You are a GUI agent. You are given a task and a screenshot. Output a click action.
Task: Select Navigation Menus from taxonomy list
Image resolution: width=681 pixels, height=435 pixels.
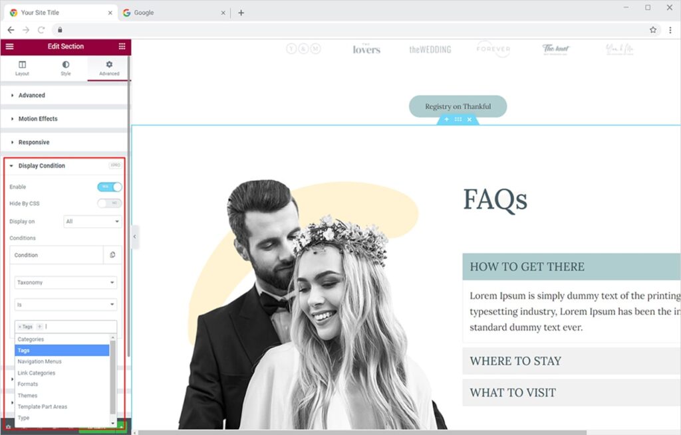[40, 362]
